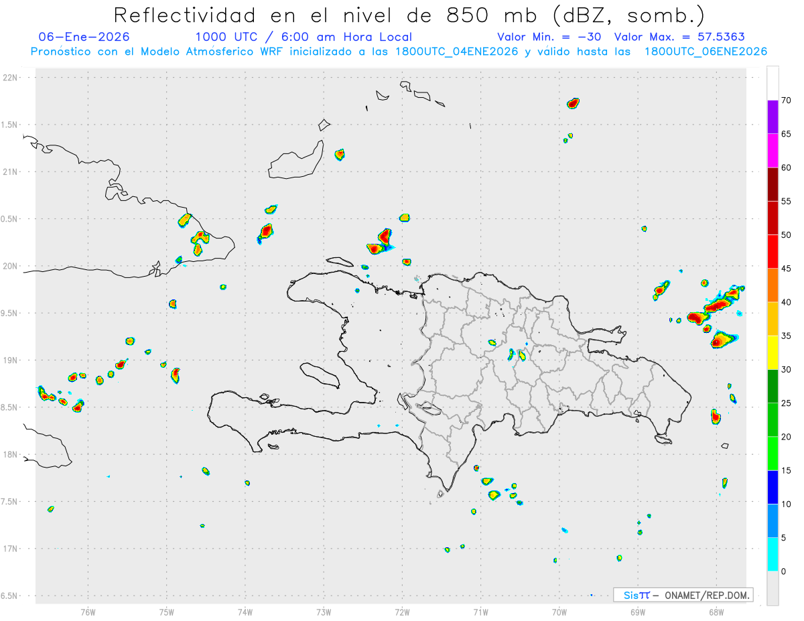Click the 'Pronóstico con el Modelo Atmosférico WRF' line

click(x=399, y=52)
